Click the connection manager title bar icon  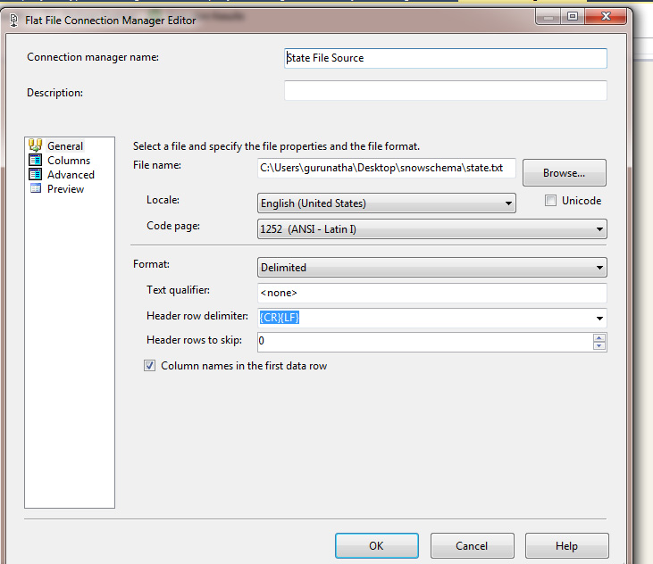pyautogui.click(x=13, y=21)
